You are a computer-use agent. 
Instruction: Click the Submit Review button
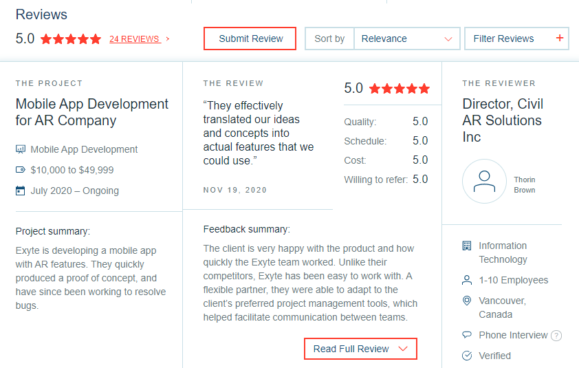tap(250, 39)
